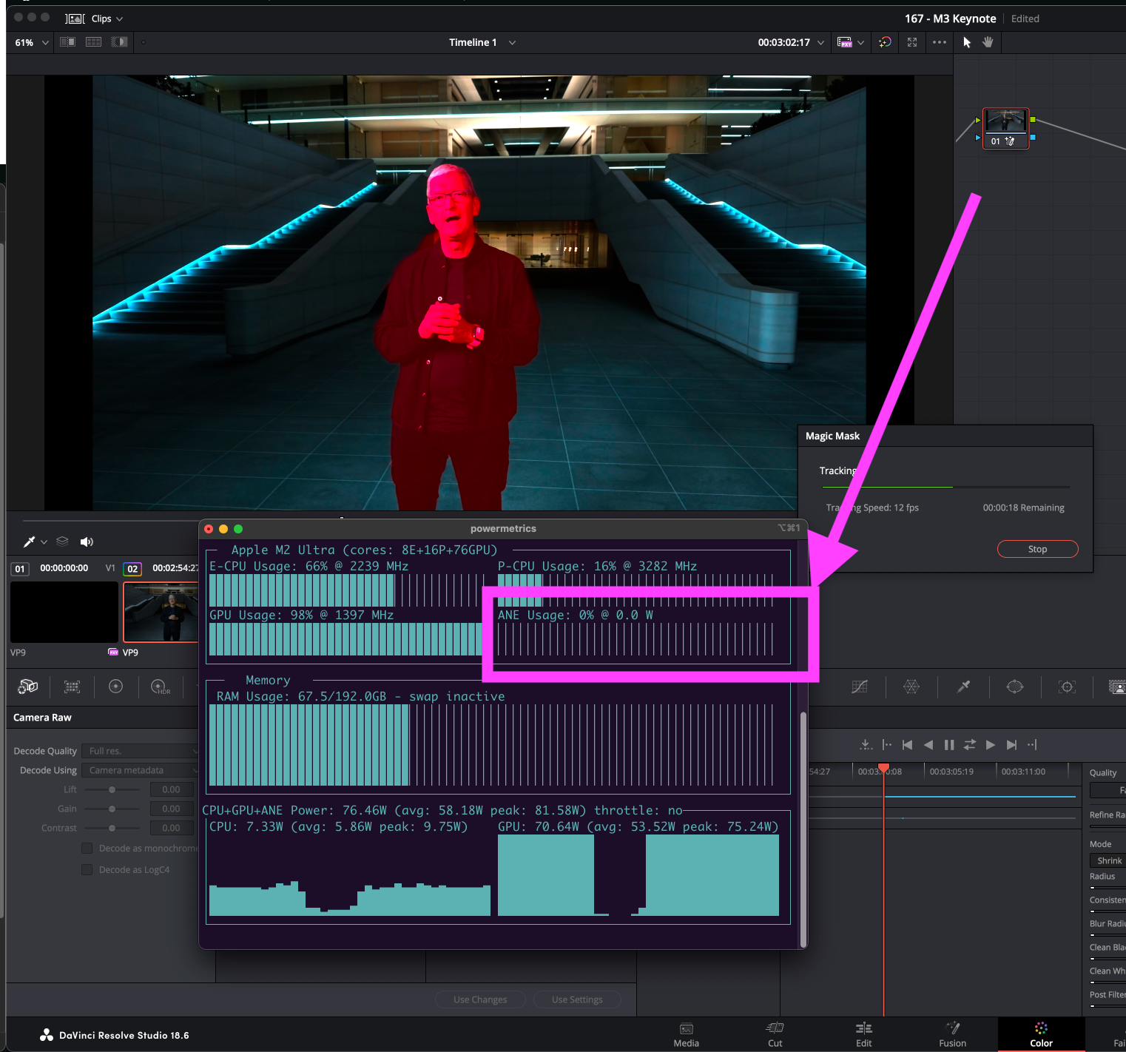
Task: Switch to the Fusion page tab
Action: 952,1034
